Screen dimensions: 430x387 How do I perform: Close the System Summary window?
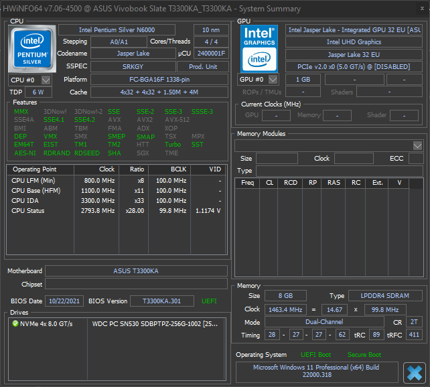(x=423, y=9)
